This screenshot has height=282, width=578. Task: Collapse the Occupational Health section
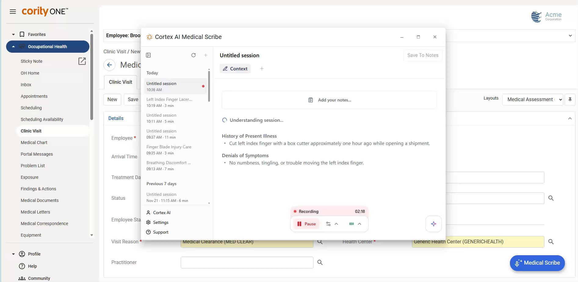point(13,47)
